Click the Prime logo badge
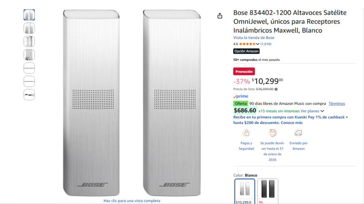 click(x=241, y=96)
